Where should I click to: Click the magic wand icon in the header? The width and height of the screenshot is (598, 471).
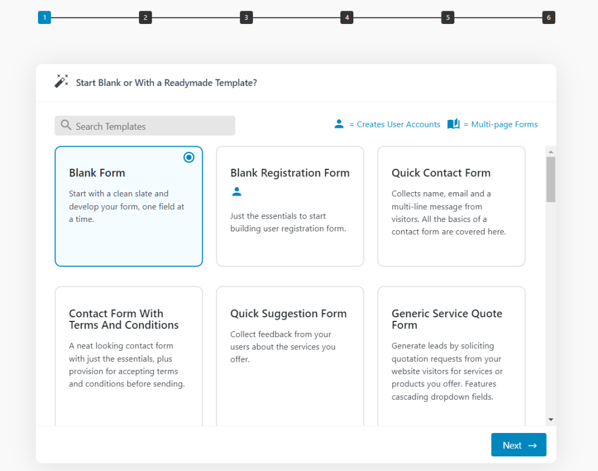pos(61,82)
